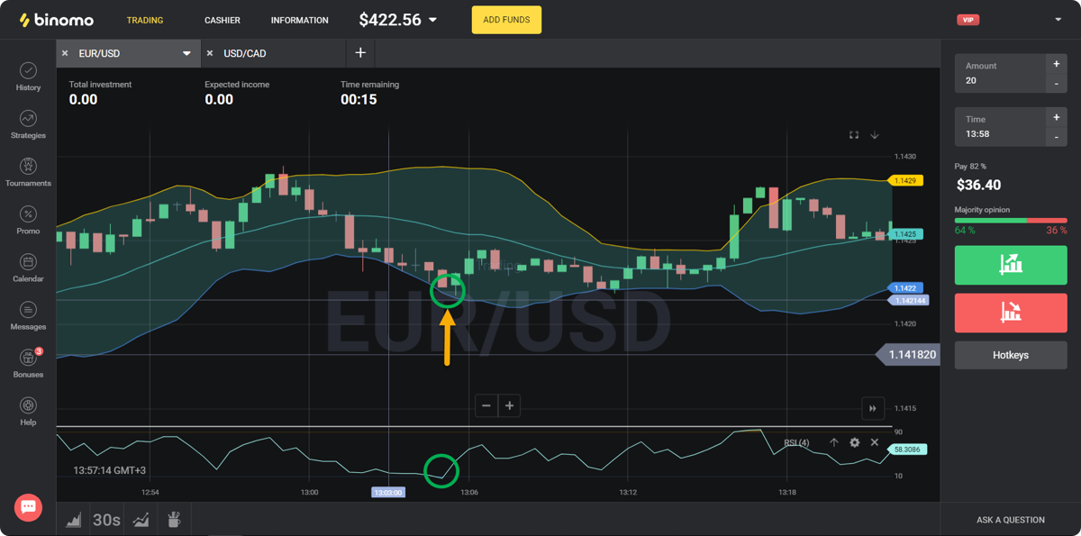Click the $36.40 payout amount
The height and width of the screenshot is (536, 1081).
point(978,185)
